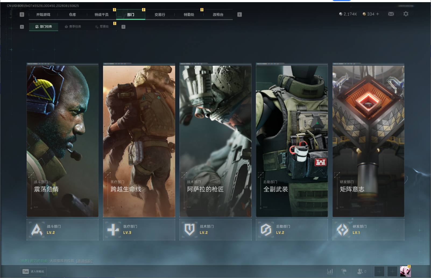Select the 医疗部门 LV.3 level panel

tap(139, 230)
